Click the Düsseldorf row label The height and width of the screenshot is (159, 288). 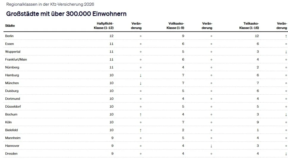[x=13, y=106]
